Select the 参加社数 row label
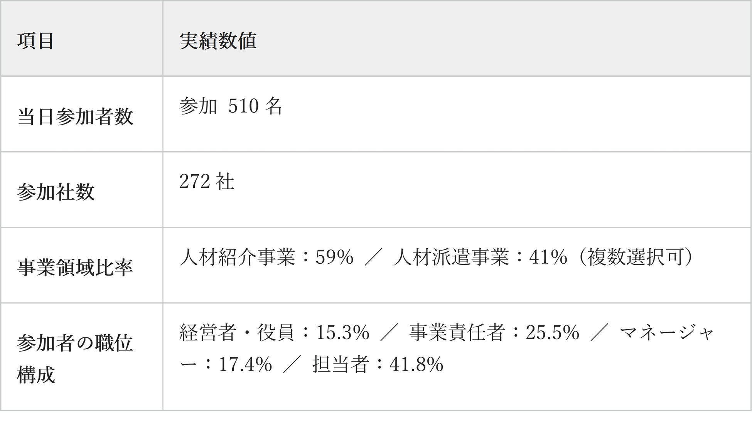The image size is (752, 443). coord(56,192)
